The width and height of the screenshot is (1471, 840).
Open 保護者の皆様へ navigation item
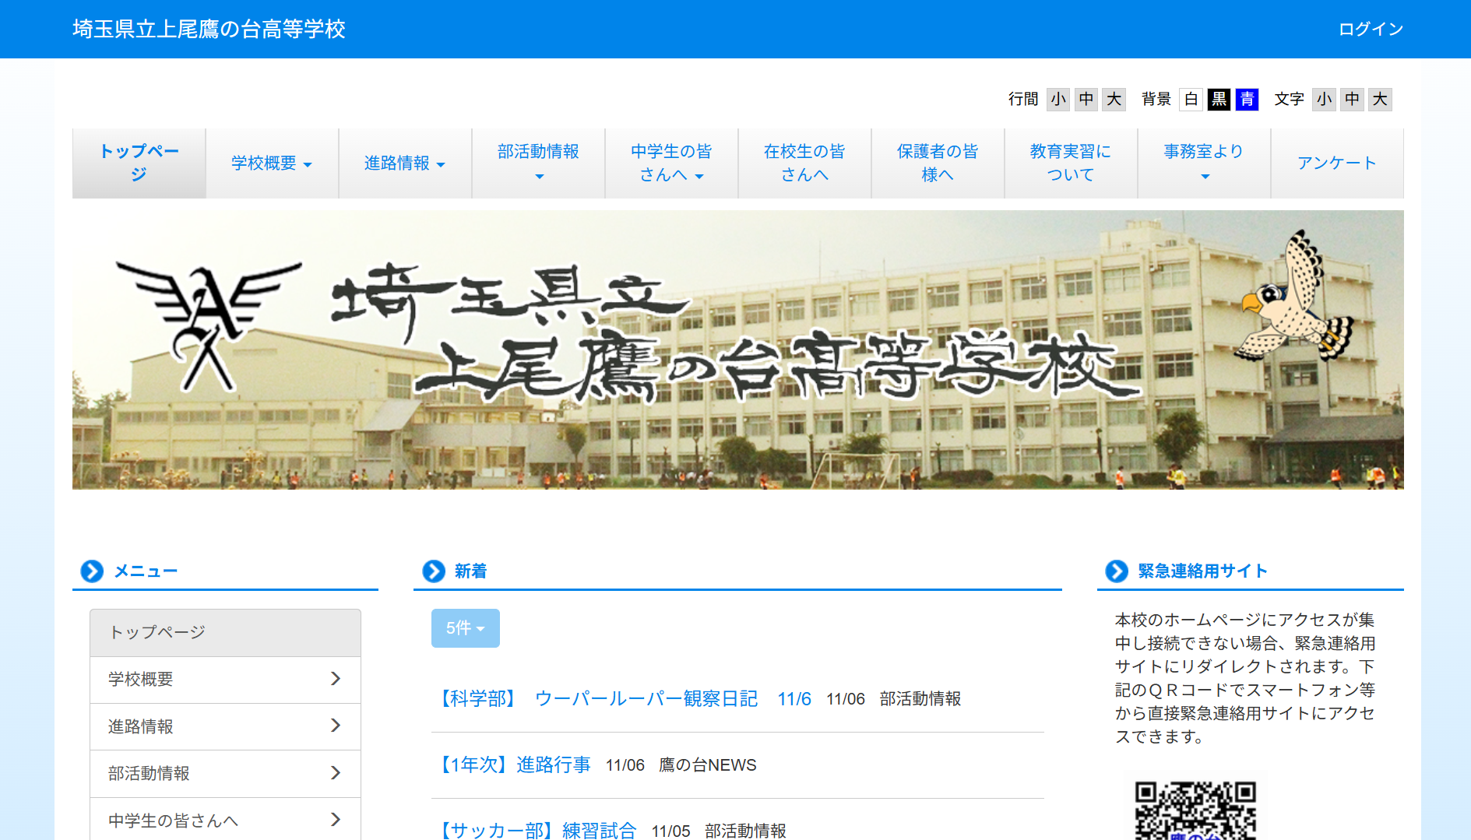coord(938,163)
